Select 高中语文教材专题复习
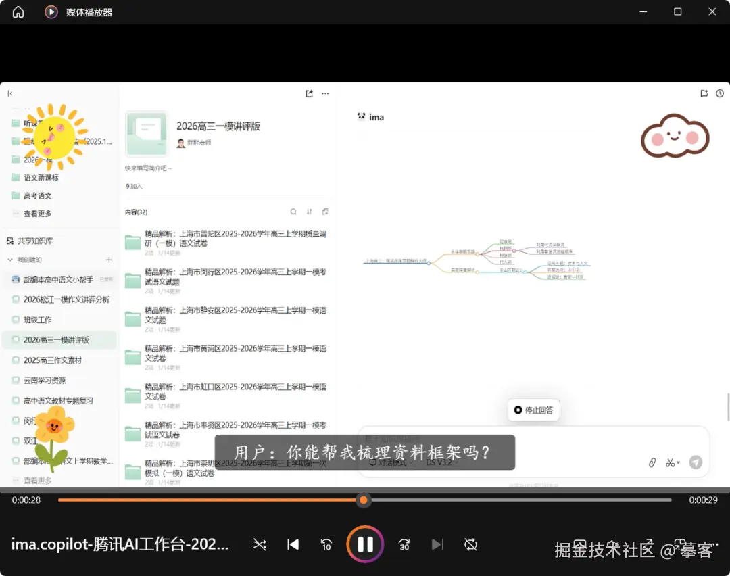Screen dimensions: 730x576 pyautogui.click(x=59, y=400)
